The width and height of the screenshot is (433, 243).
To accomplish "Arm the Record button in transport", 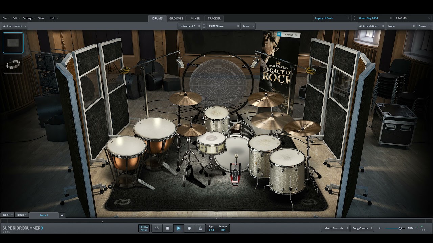I will pos(189,228).
